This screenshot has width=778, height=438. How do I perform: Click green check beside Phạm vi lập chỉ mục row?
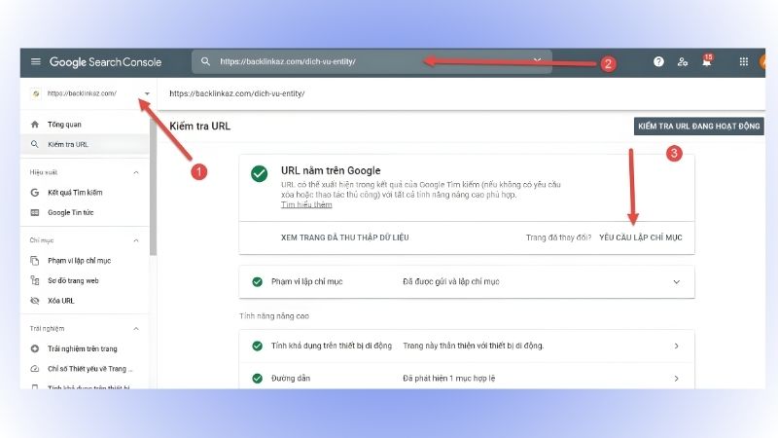[257, 281]
